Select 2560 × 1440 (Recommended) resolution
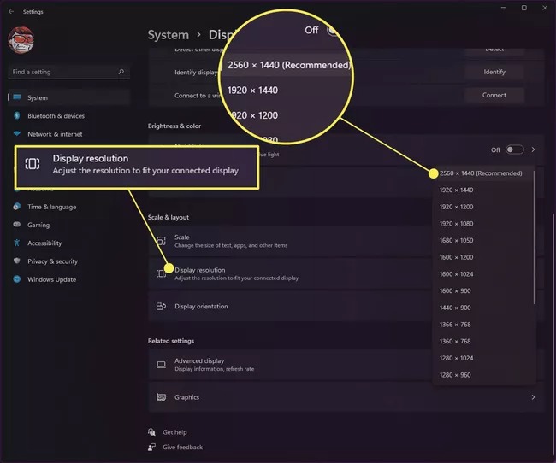 [483, 173]
